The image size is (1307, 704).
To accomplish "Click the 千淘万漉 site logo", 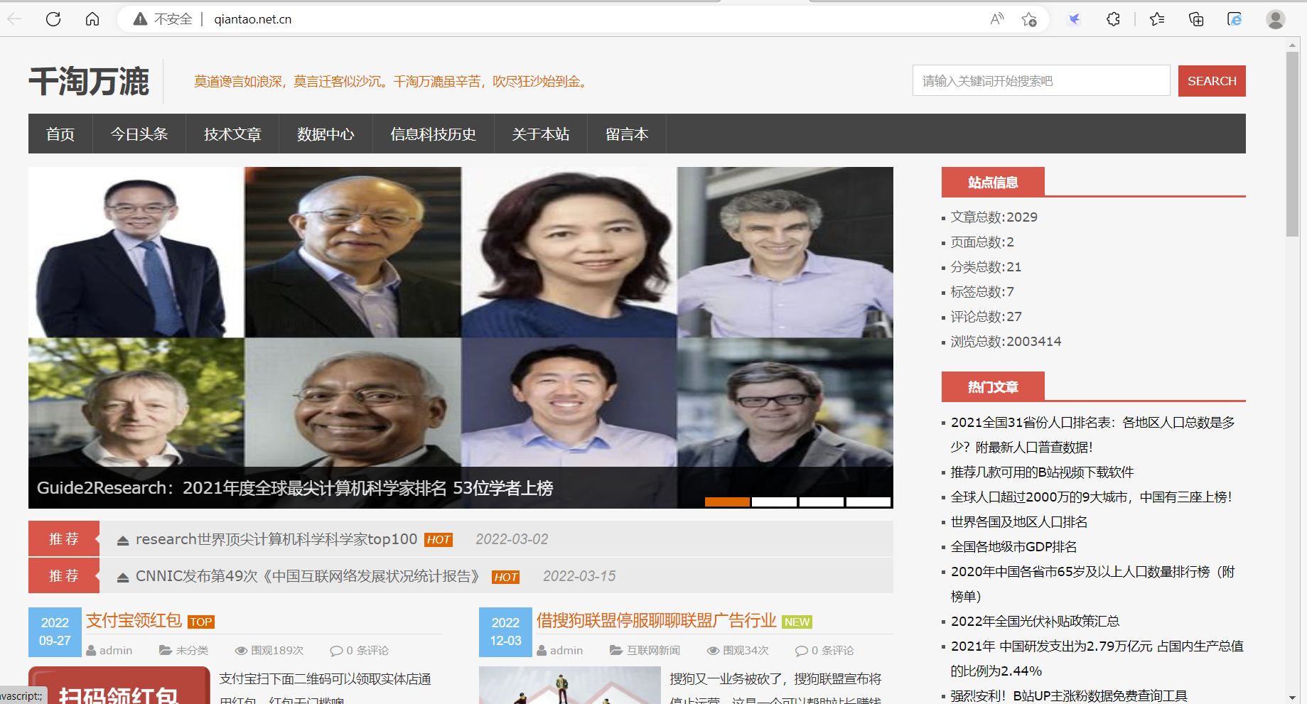I will [x=89, y=81].
